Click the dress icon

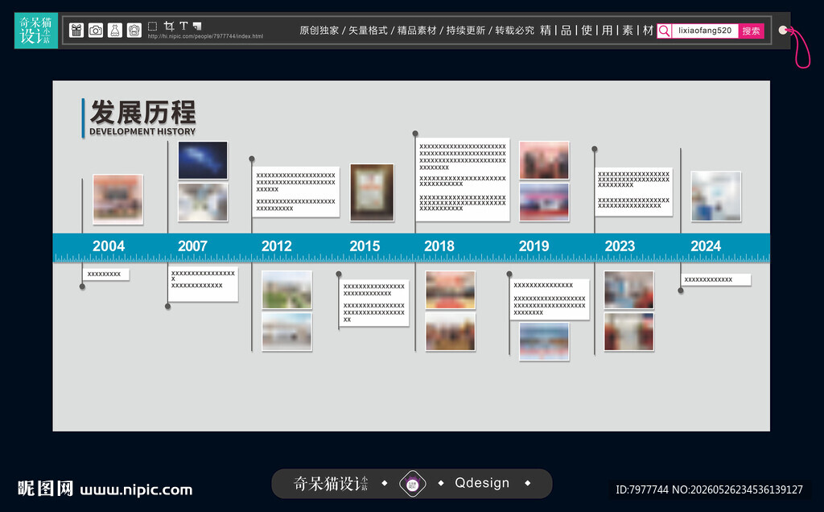point(115,31)
